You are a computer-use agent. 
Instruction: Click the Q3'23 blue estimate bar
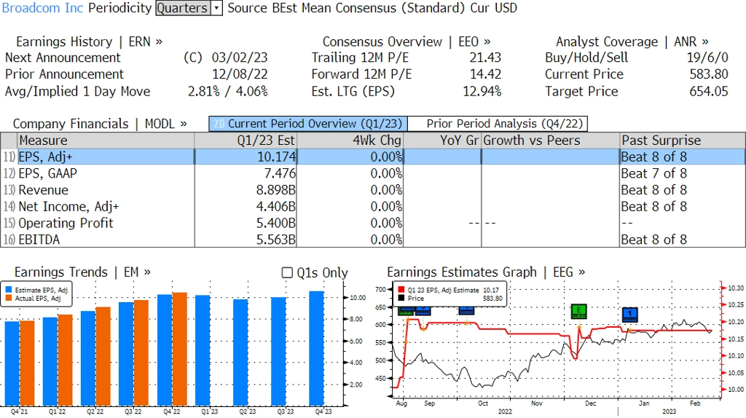pyautogui.click(x=278, y=352)
